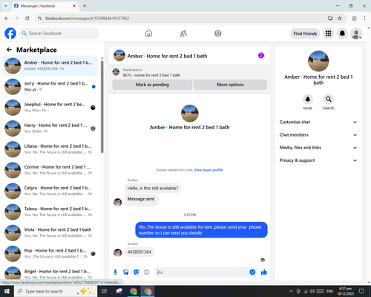The image size is (371, 297).
Task: Search in conversation using magnifier icon
Action: pyautogui.click(x=329, y=99)
